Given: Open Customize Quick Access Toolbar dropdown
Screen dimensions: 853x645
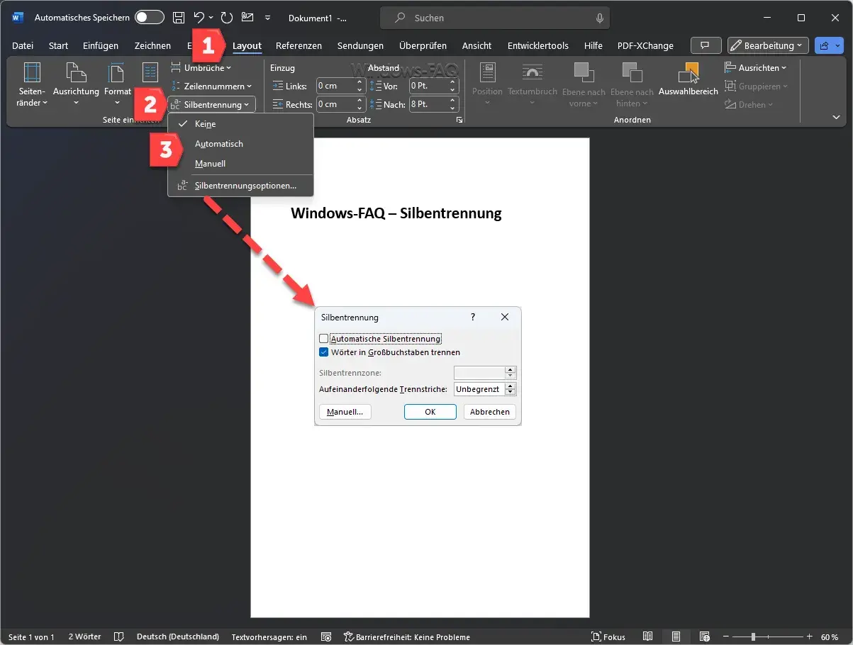Looking at the screenshot, I should [x=267, y=18].
